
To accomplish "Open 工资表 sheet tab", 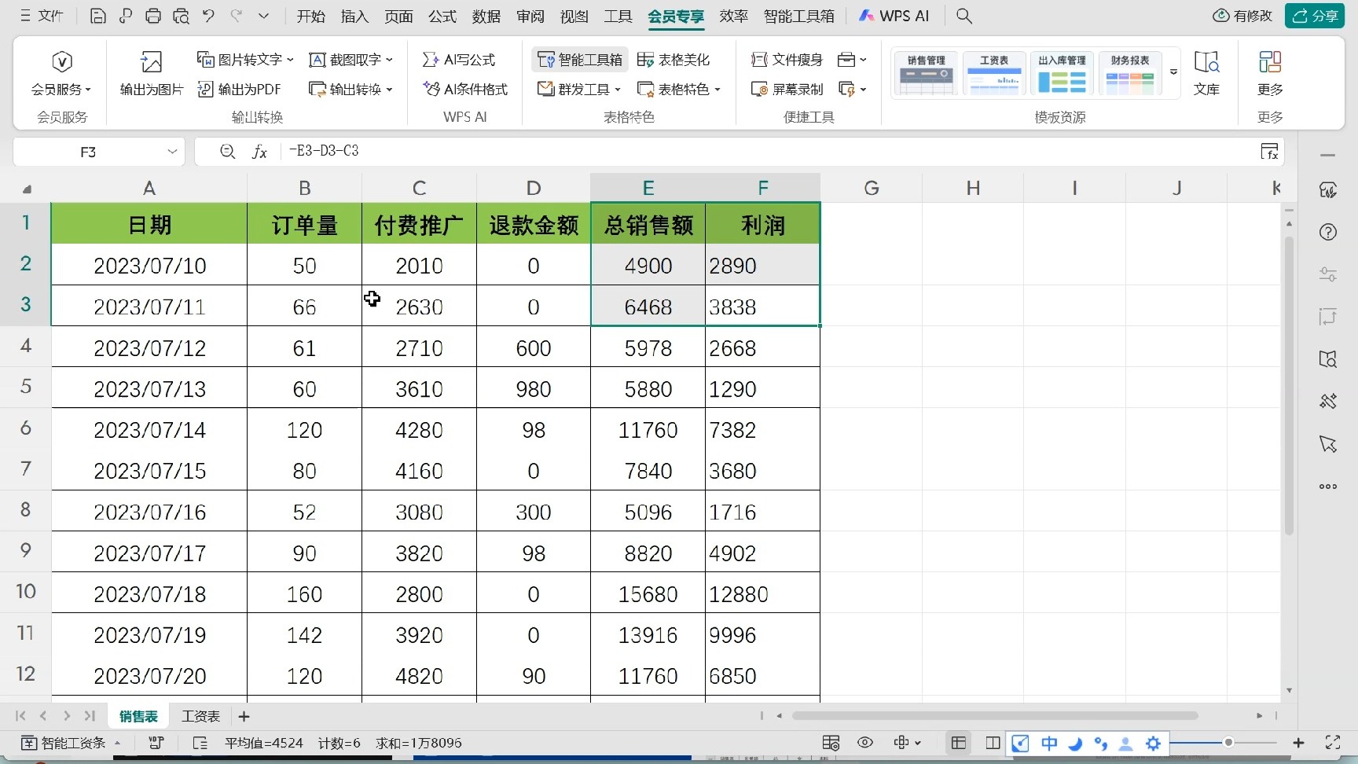I will click(x=201, y=716).
